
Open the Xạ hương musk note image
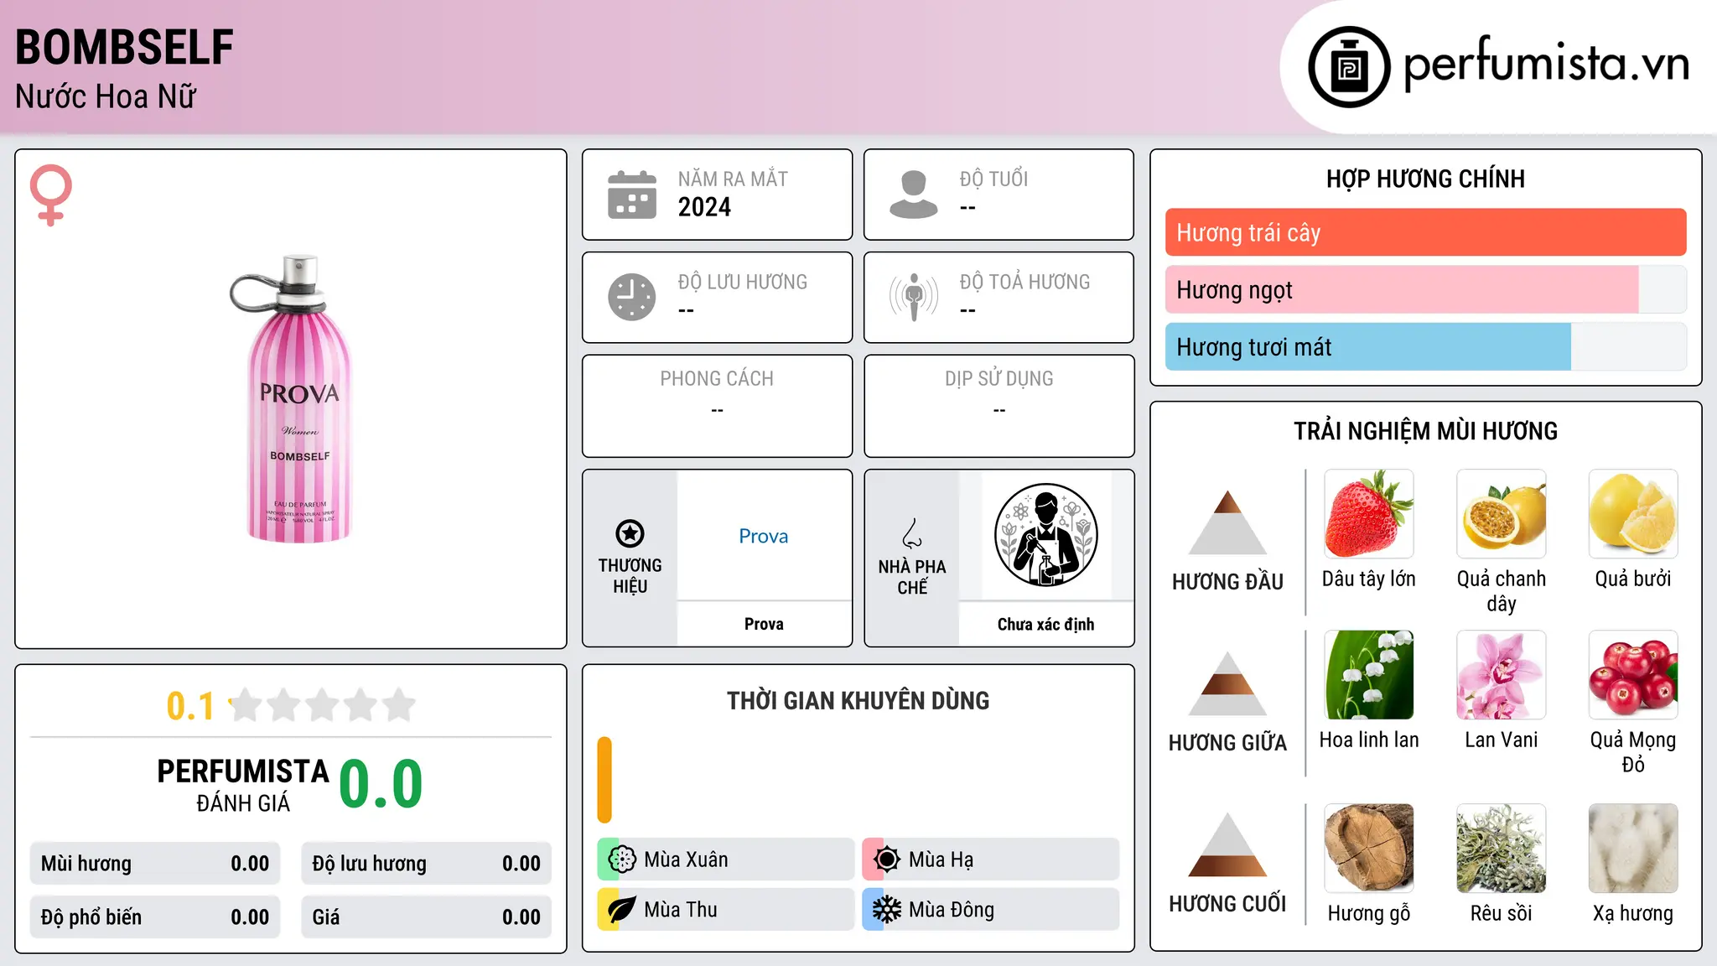[1633, 849]
